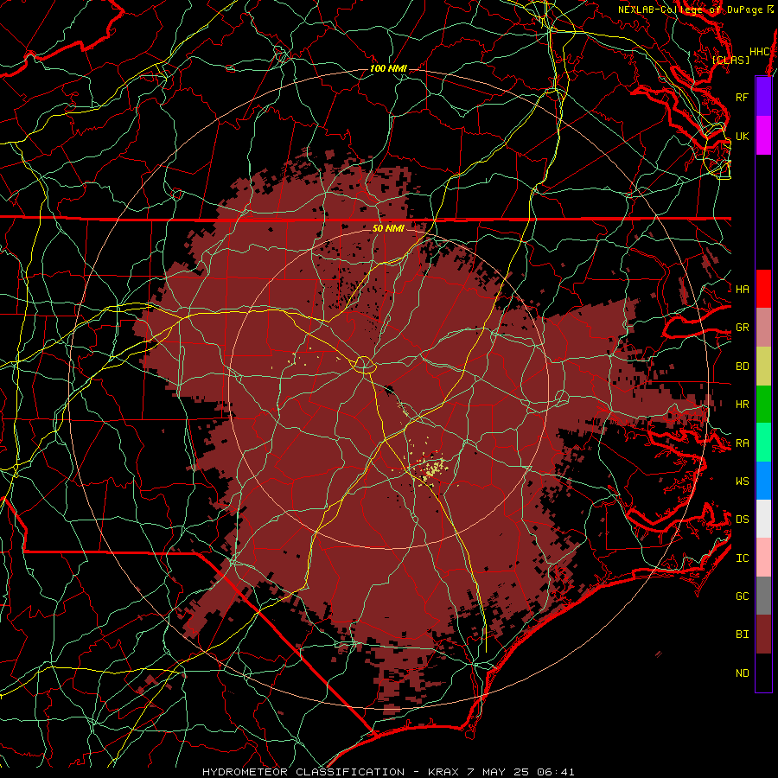Click the RA light-green legend swatch
Image resolution: width=778 pixels, height=778 pixels.
[763, 443]
